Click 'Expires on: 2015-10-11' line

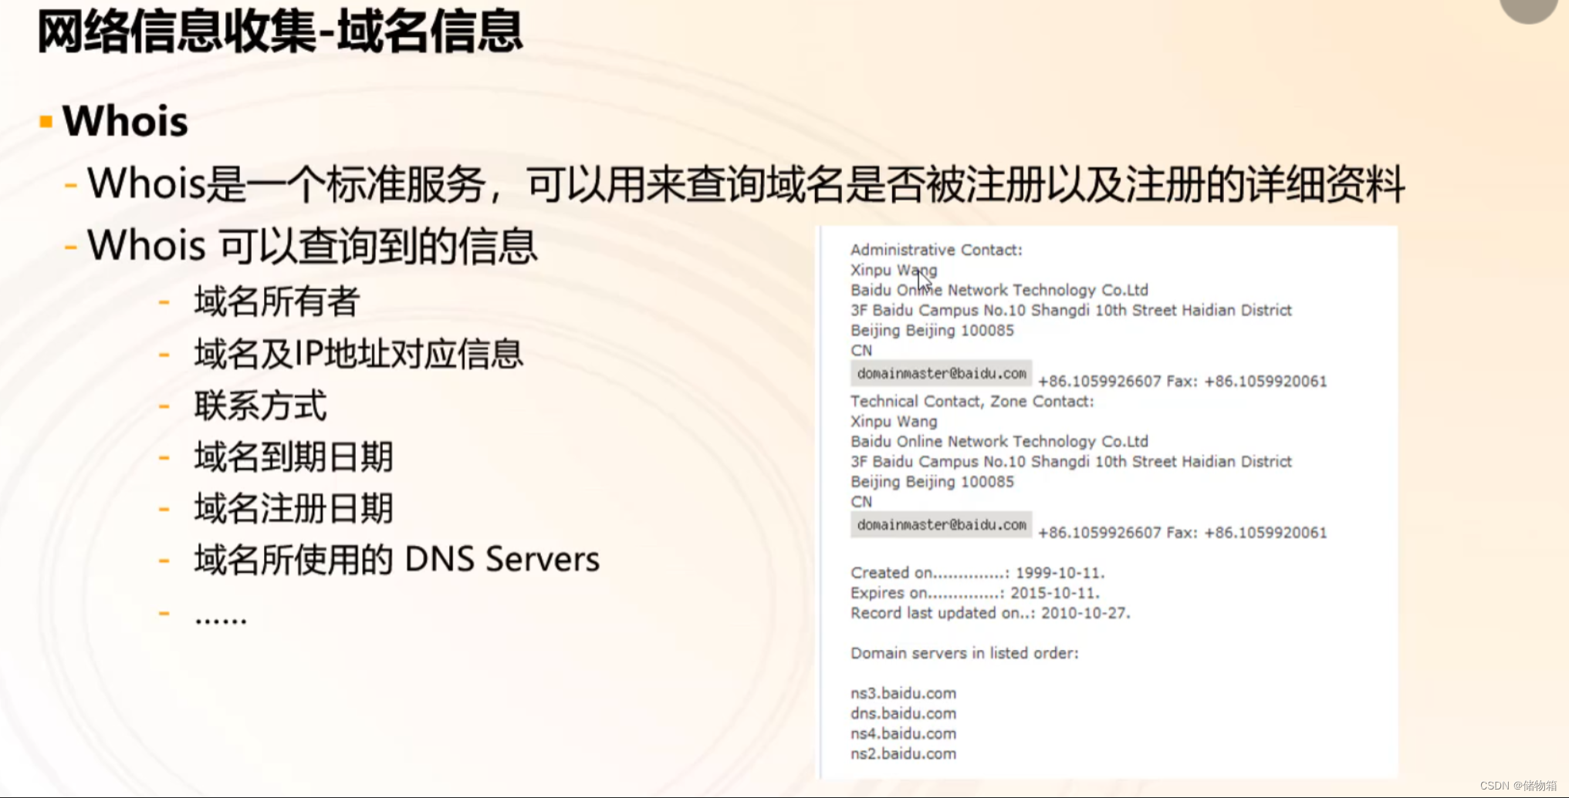click(x=976, y=593)
